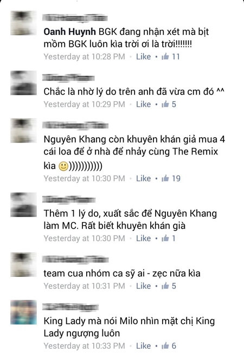Click thumbs-up icon on 10:31 PM comment
The width and height of the screenshot is (244, 358).
(165, 286)
